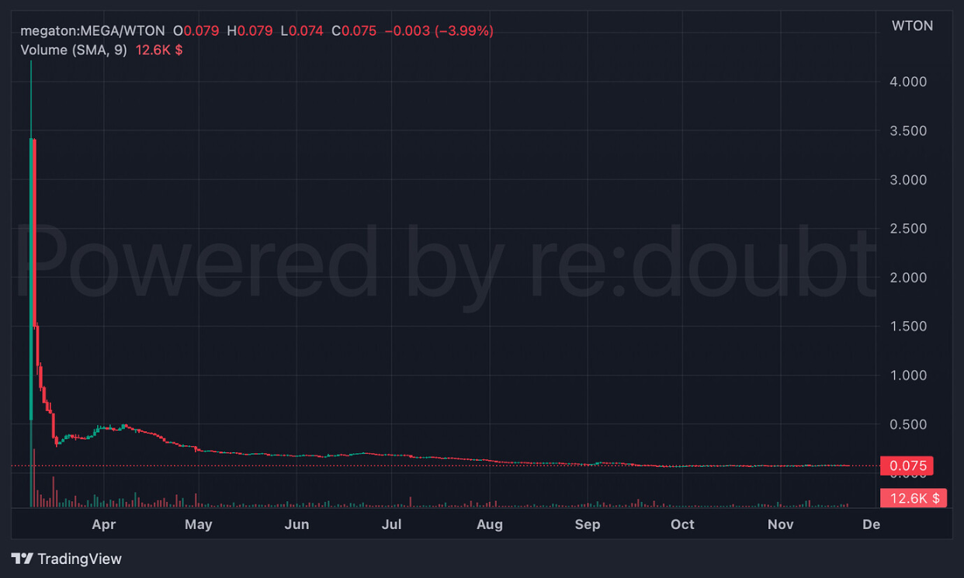Click the Aug label on time axis

489,524
